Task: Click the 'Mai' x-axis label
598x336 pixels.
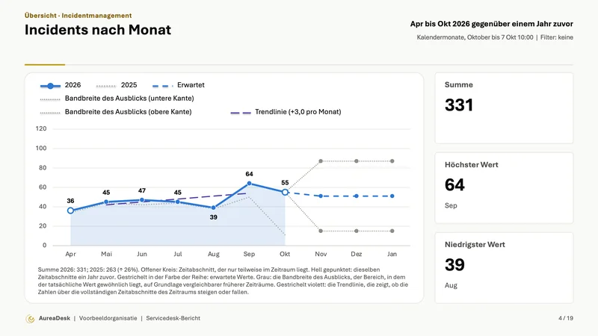Action: pyautogui.click(x=106, y=254)
